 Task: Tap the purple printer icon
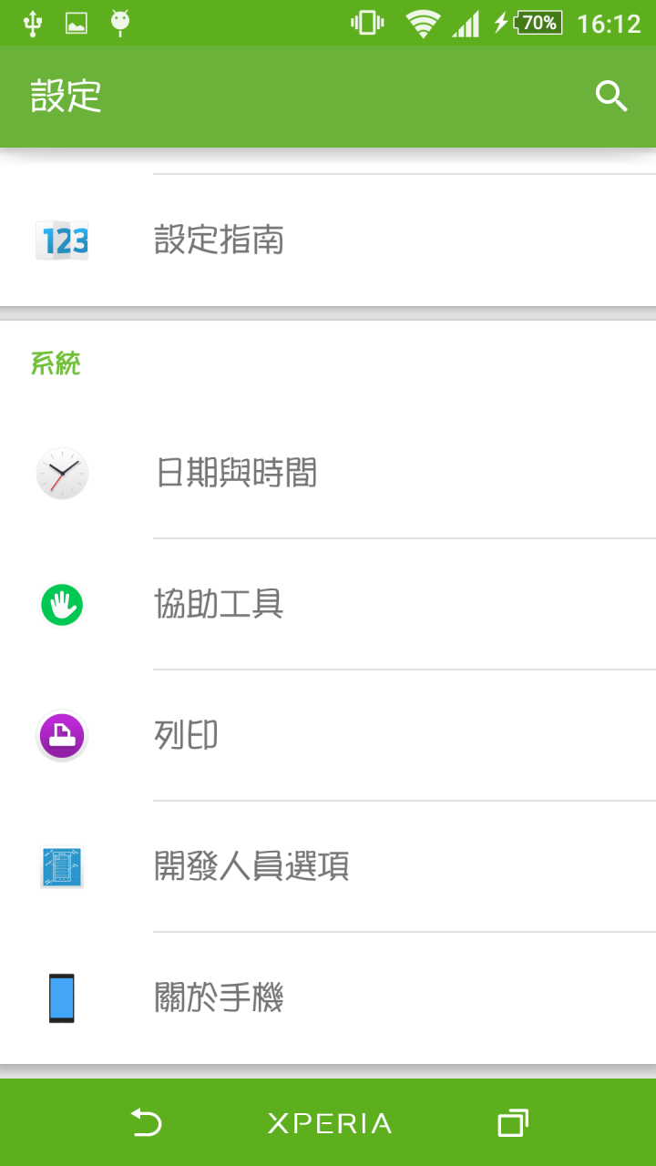[62, 735]
